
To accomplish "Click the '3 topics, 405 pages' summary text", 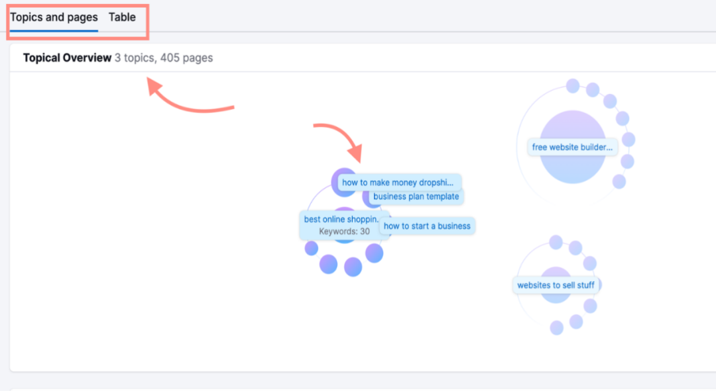I will tap(164, 58).
